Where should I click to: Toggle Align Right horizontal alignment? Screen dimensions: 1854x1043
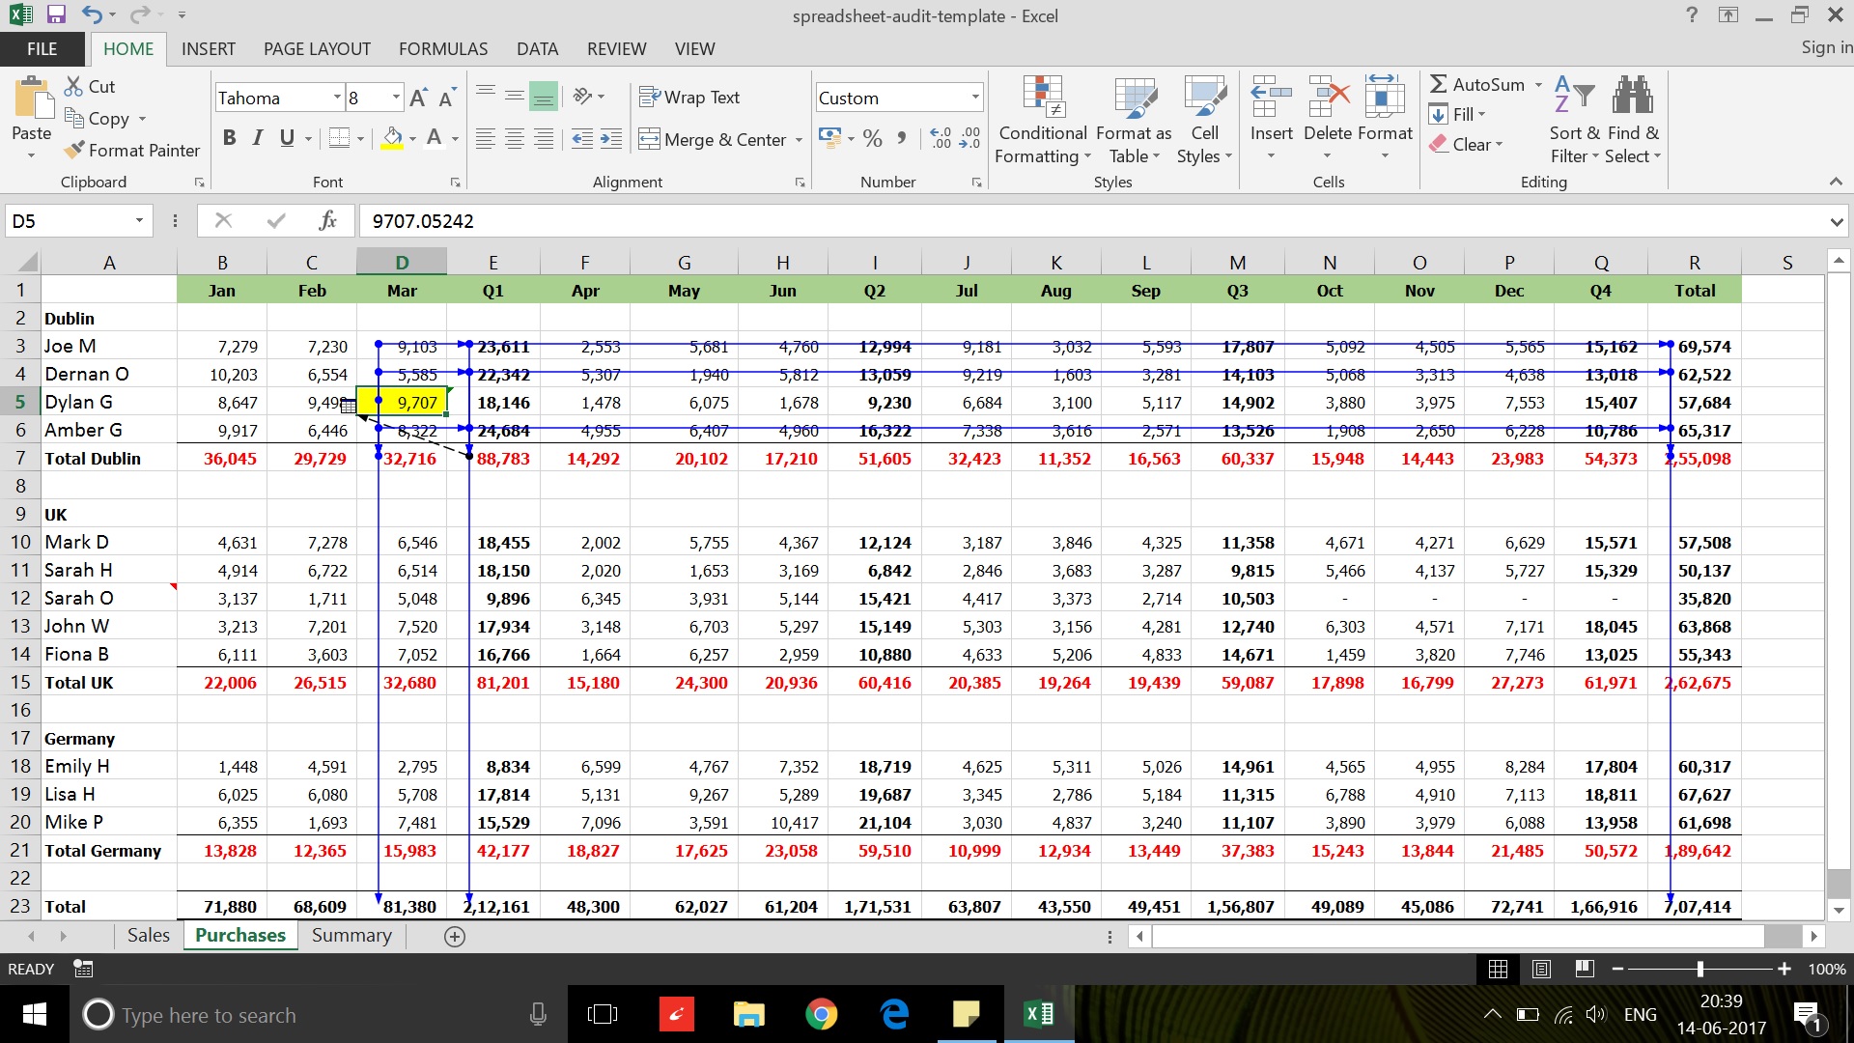point(544,139)
